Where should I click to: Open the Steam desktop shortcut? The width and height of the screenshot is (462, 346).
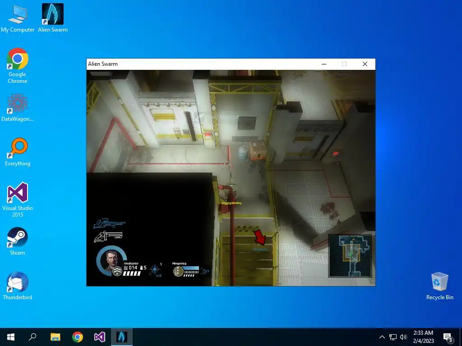18,241
